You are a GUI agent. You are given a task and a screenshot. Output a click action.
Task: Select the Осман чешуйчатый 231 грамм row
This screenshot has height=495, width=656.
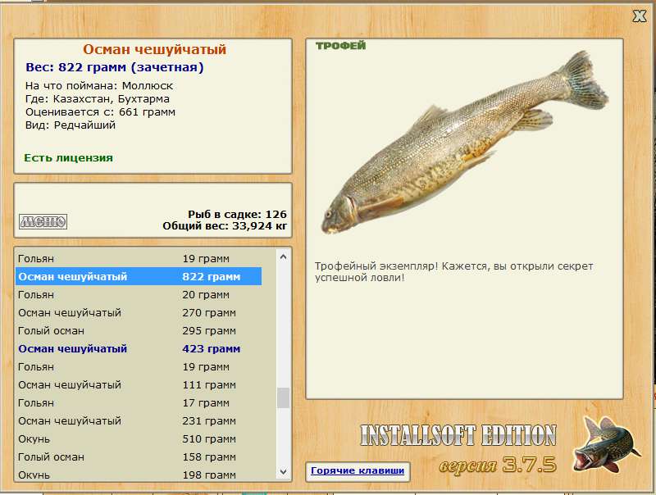[x=139, y=421]
